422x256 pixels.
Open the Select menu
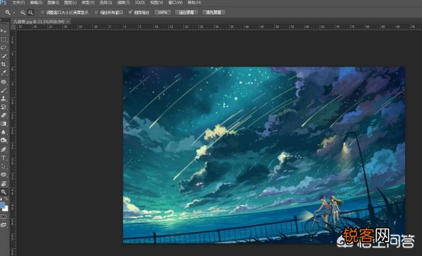105,3
